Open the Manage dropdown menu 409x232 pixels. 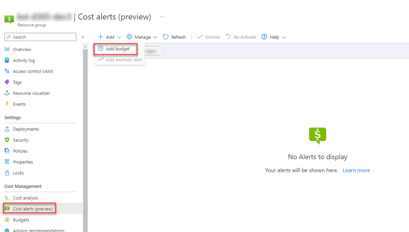142,37
